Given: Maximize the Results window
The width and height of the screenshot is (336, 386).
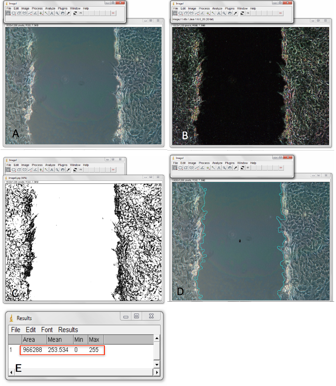Looking at the screenshot, I should pyautogui.click(x=137, y=316).
